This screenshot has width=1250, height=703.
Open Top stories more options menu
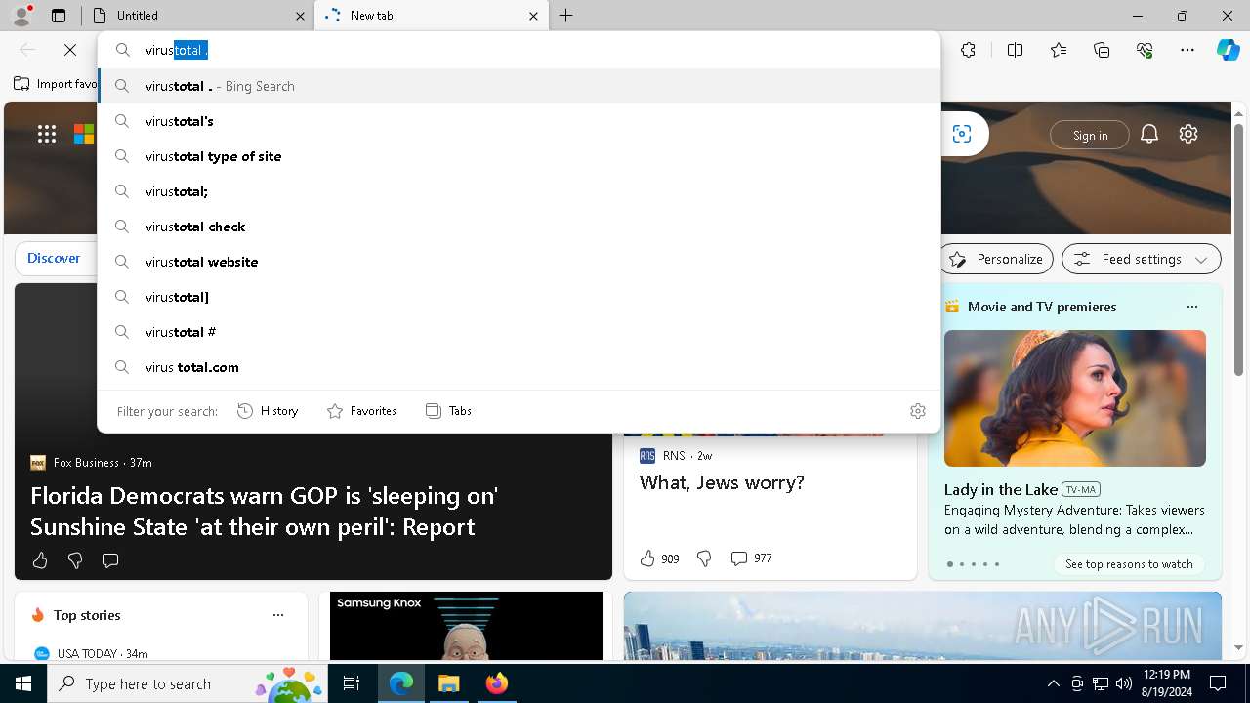278,615
